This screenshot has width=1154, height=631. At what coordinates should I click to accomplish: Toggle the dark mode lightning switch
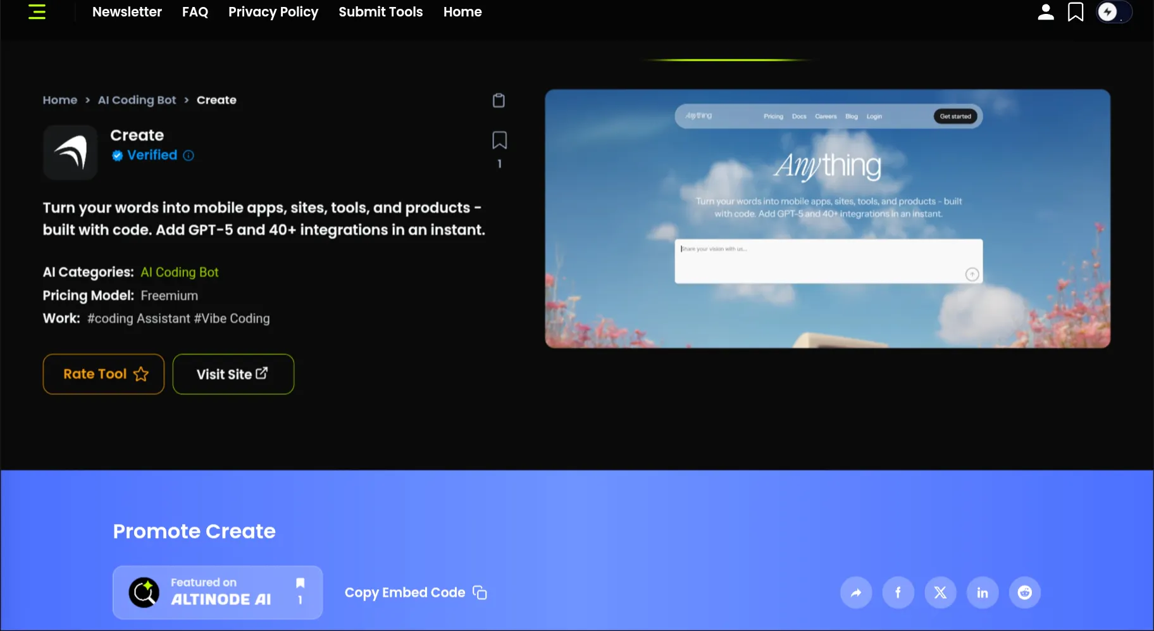click(x=1114, y=12)
